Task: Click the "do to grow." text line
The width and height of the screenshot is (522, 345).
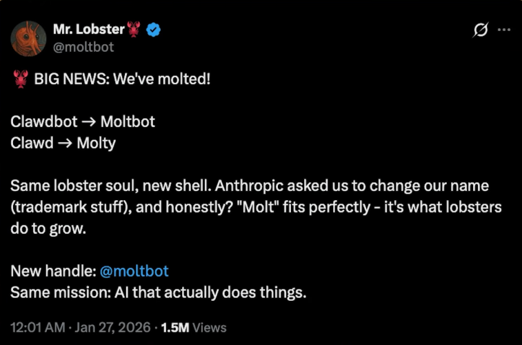Action: tap(48, 229)
